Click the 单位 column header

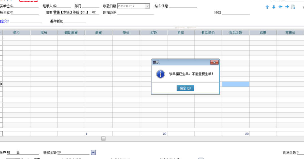pos(17,33)
